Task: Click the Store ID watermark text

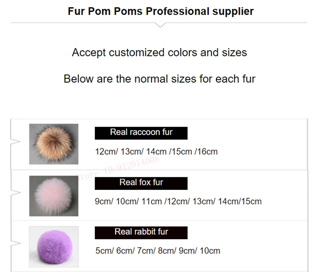Action: click(x=117, y=168)
